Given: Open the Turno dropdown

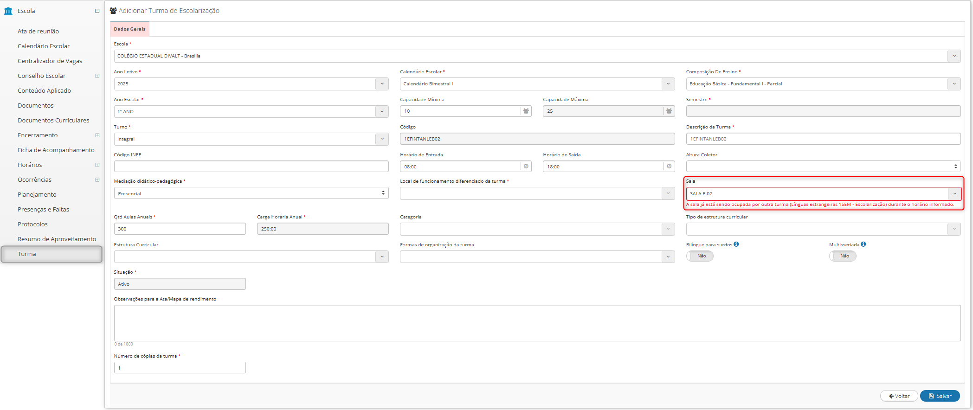Looking at the screenshot, I should click(x=382, y=139).
